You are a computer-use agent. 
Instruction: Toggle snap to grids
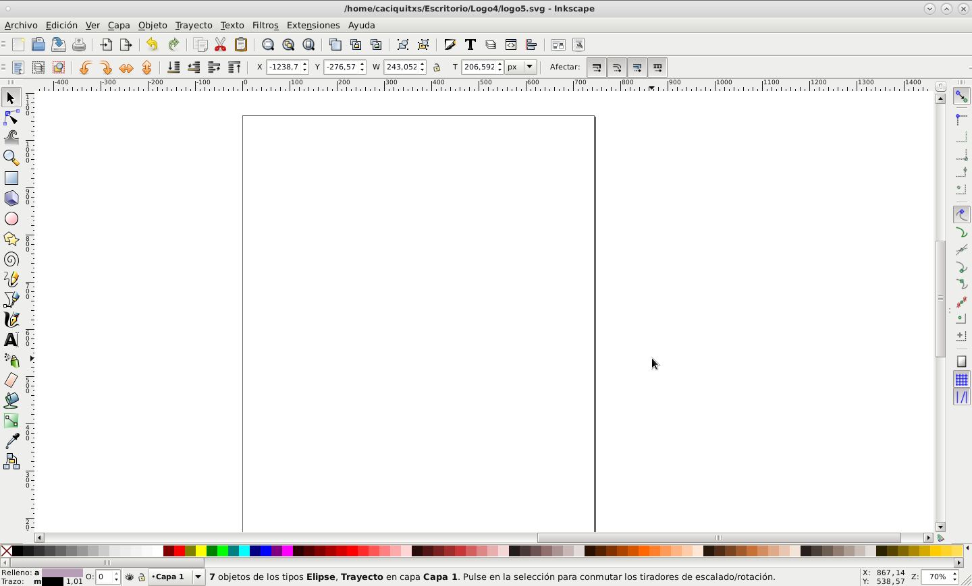962,380
